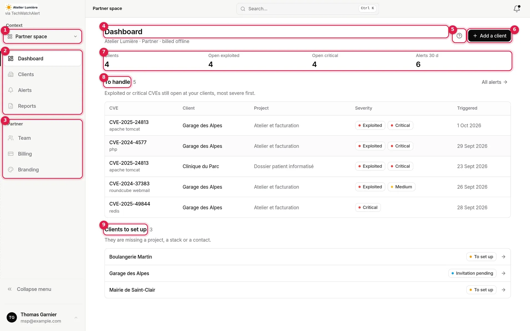
Task: Click the Ctrl K shortcut badge
Action: tap(367, 8)
